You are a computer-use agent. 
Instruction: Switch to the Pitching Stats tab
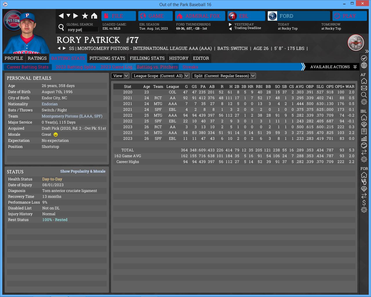[107, 58]
